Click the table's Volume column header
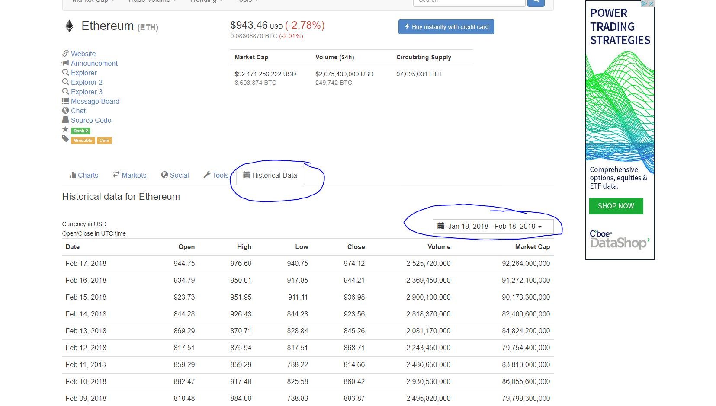Viewport: 716px width, 406px height. 439,247
